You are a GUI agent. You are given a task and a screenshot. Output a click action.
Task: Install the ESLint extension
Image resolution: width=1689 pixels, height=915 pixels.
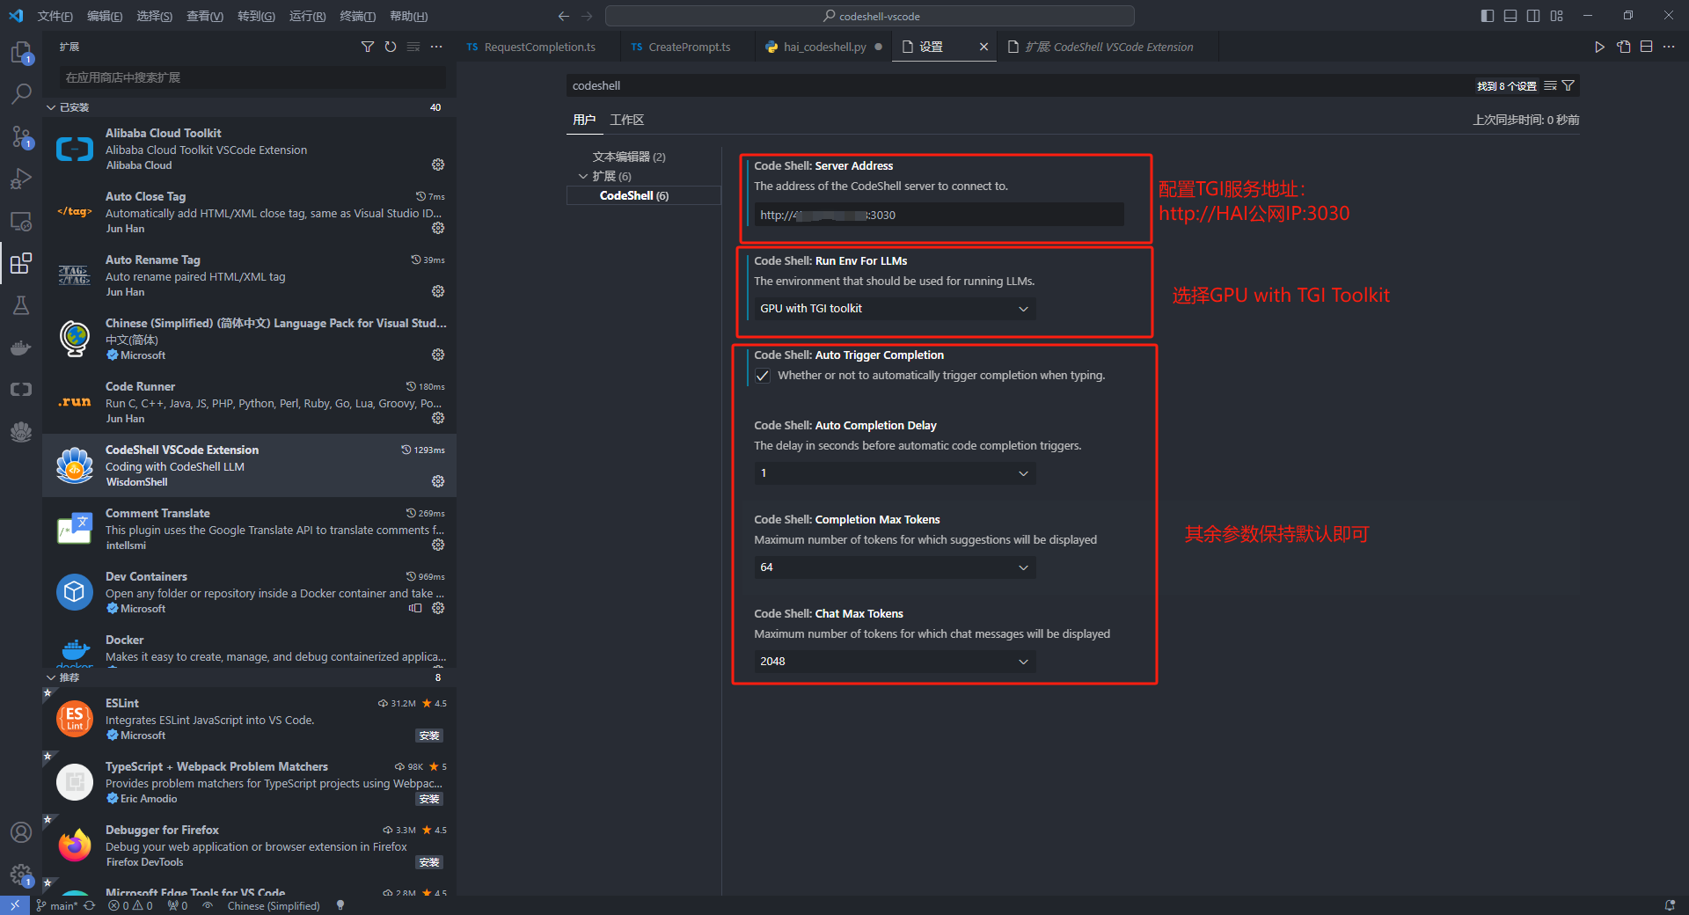pos(429,736)
